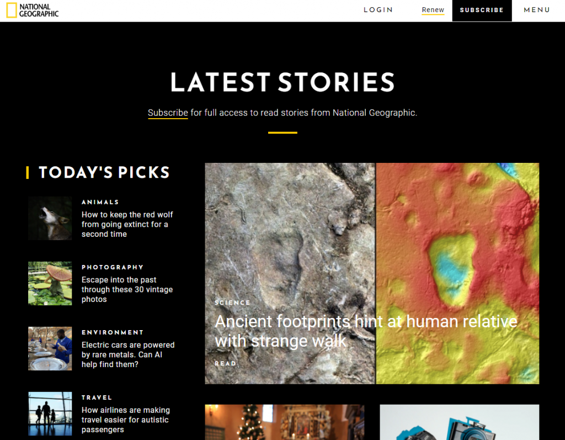
Task: Open the LOGIN page
Action: point(378,10)
